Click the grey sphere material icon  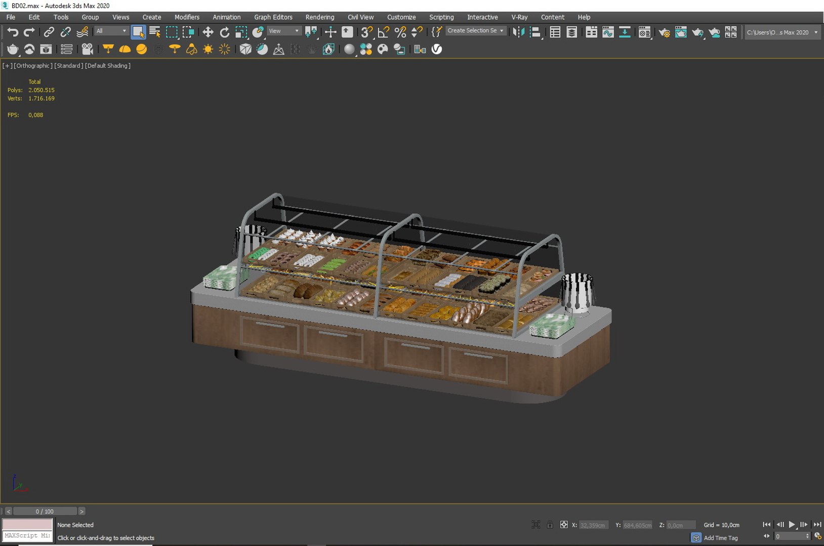coord(349,49)
